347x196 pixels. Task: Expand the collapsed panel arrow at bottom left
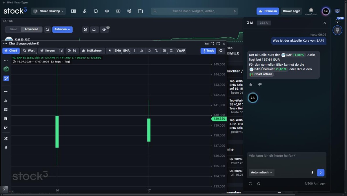[4, 190]
